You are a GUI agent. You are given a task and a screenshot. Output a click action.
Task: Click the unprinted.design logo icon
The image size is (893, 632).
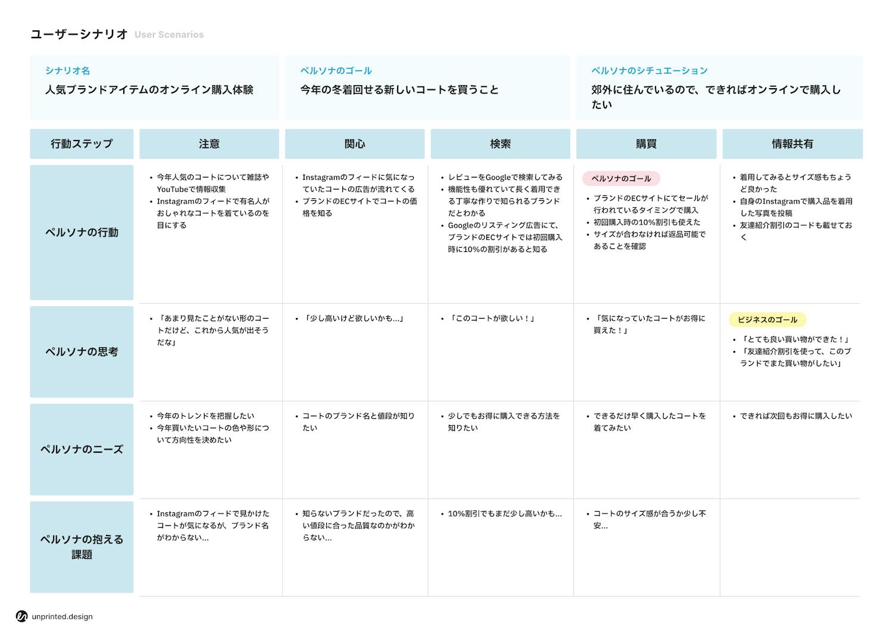pos(22,617)
